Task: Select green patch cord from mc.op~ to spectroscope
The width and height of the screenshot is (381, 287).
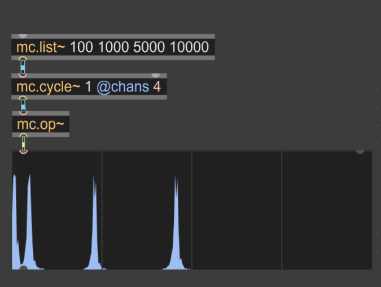Action: 23,143
